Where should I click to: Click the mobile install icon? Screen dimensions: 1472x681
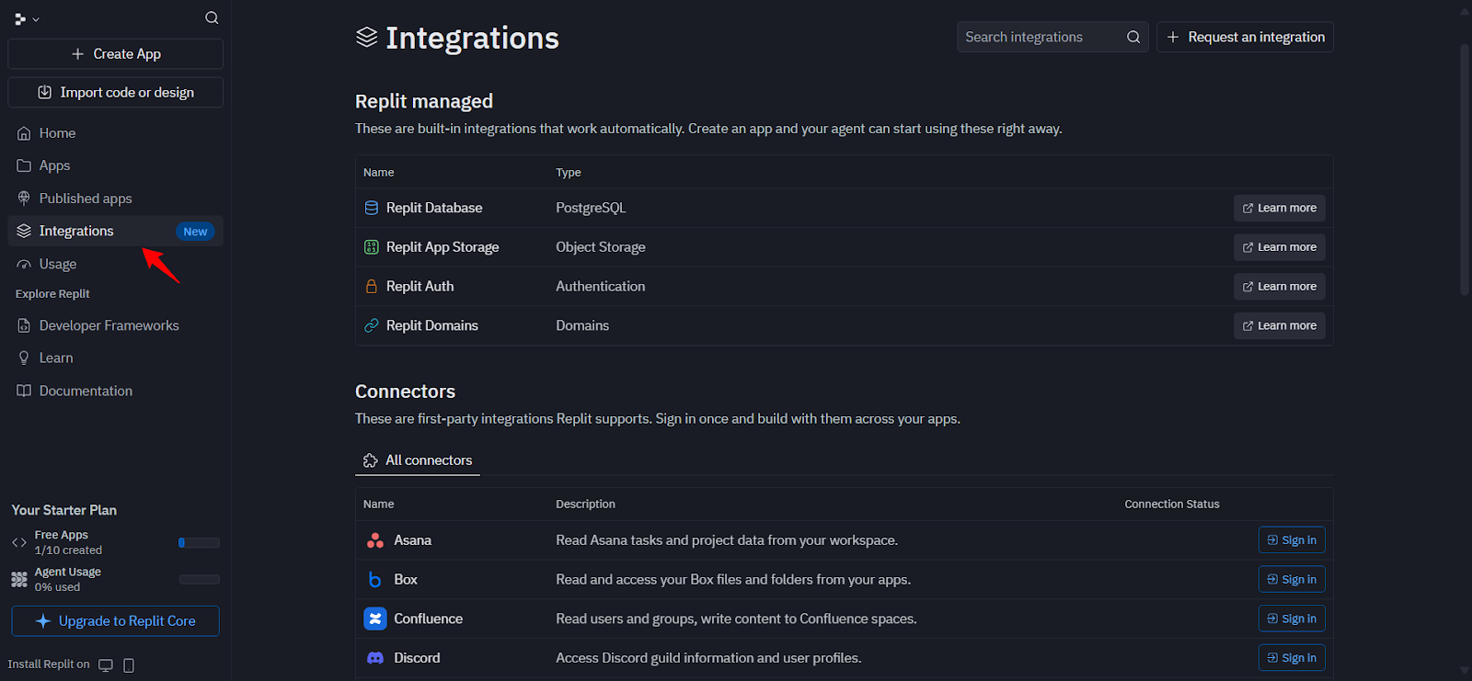tap(129, 665)
